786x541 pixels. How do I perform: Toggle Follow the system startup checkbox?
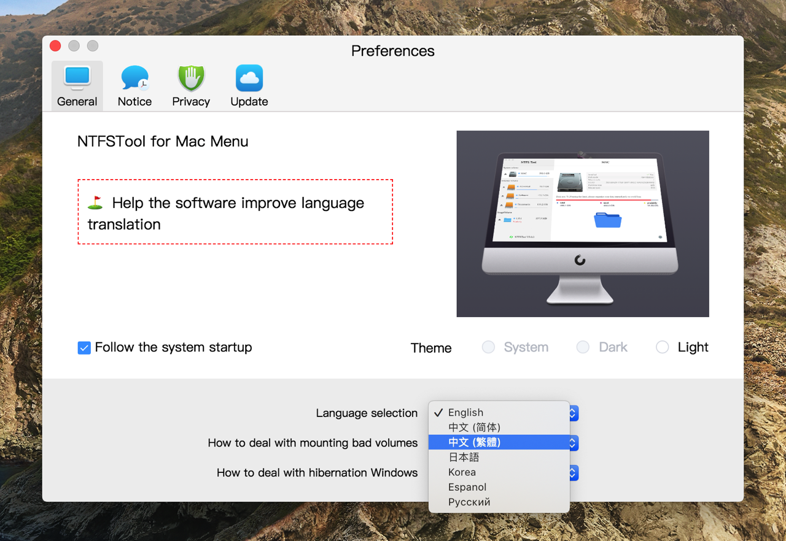coord(85,348)
